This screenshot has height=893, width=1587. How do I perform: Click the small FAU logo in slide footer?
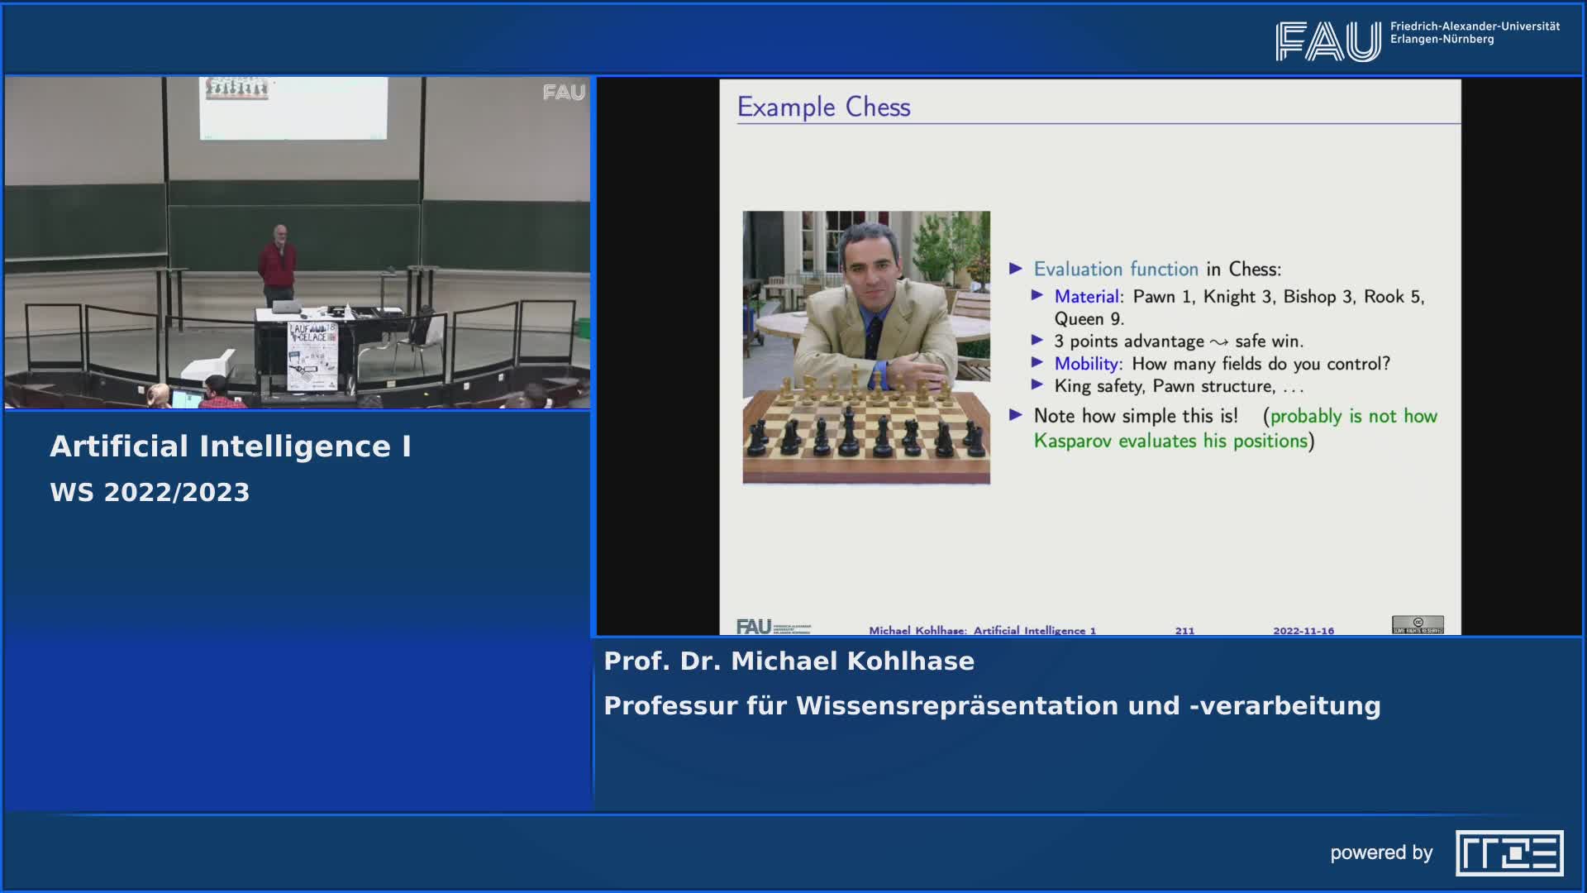tap(754, 627)
